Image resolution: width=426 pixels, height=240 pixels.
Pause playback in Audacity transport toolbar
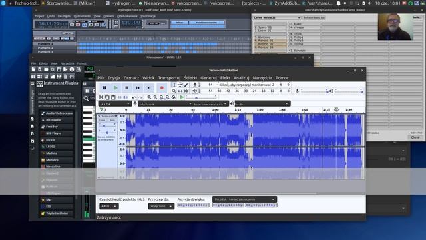click(x=105, y=88)
